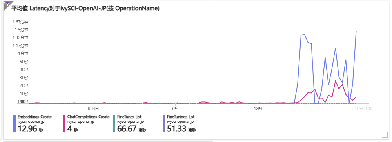Click the 40秒 y-axis label
Image resolution: width=392 pixels, height=142 pixels.
click(x=24, y=69)
